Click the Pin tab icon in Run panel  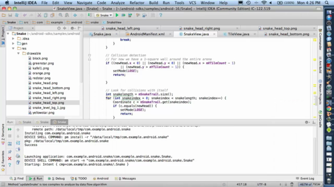click(9, 152)
